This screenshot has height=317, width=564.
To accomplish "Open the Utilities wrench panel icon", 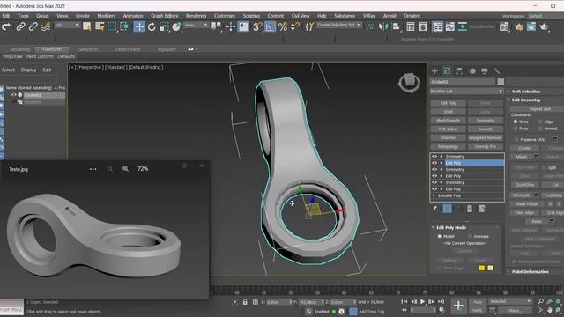I will pos(497,71).
